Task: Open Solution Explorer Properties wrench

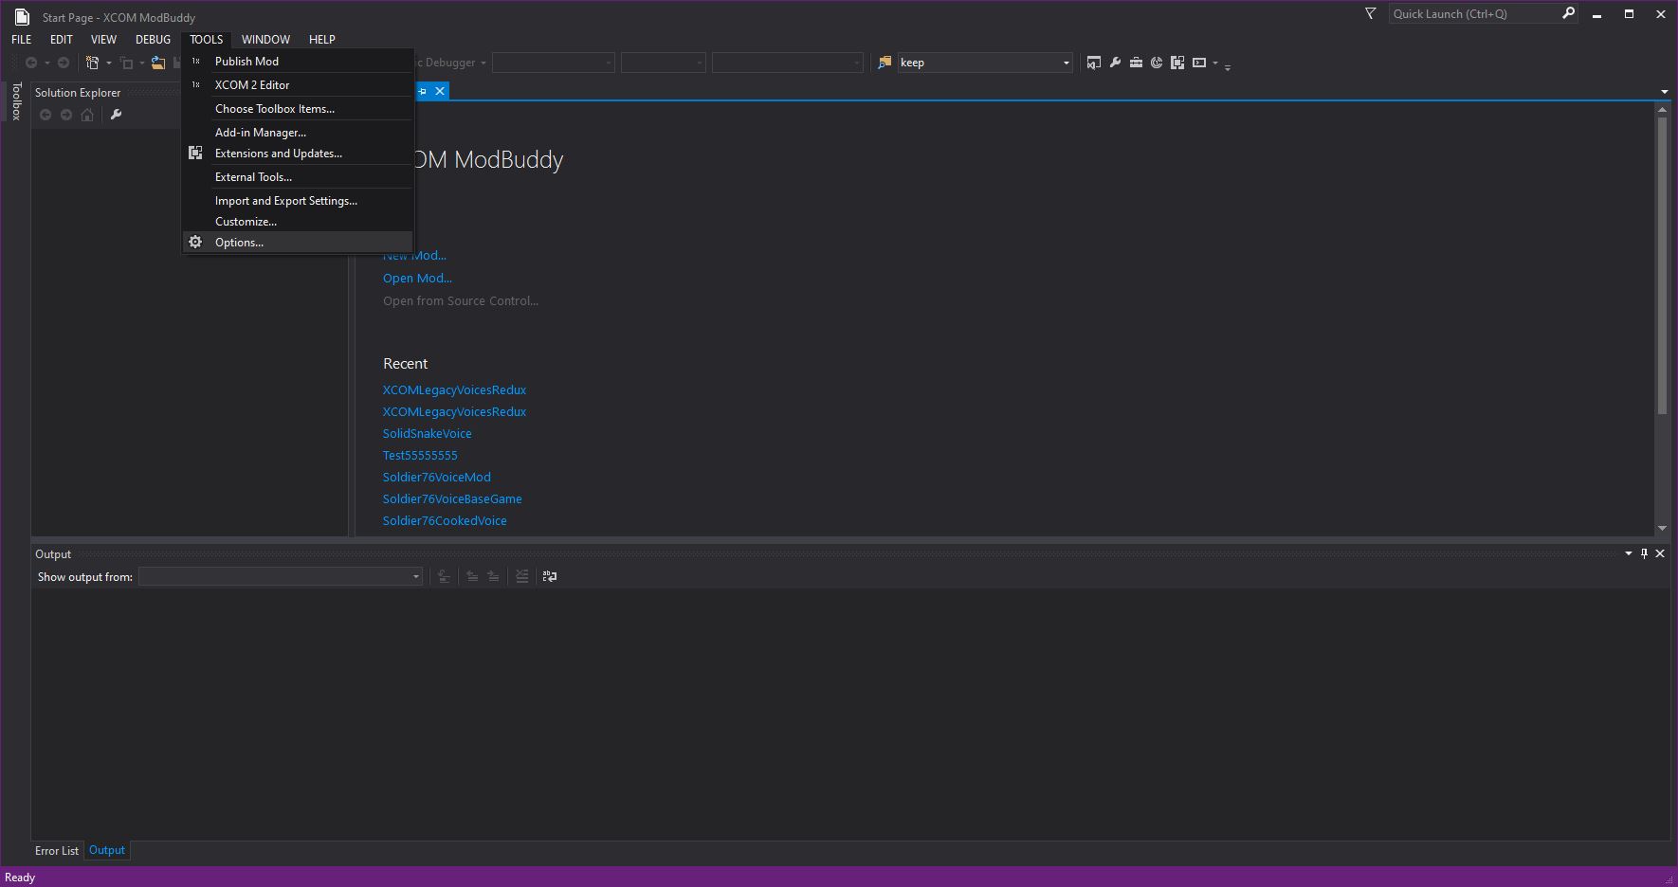Action: click(x=117, y=115)
